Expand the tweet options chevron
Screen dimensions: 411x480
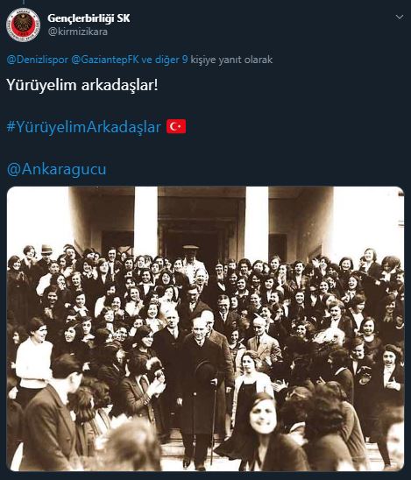pyautogui.click(x=400, y=18)
